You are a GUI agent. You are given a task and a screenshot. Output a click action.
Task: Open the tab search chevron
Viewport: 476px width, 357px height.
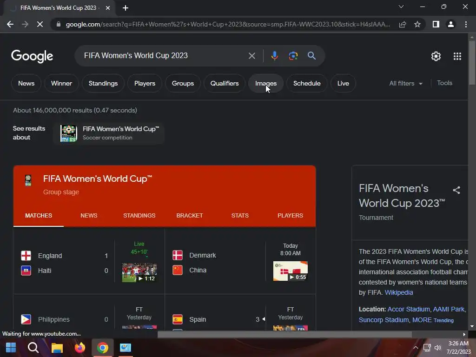pos(401,7)
